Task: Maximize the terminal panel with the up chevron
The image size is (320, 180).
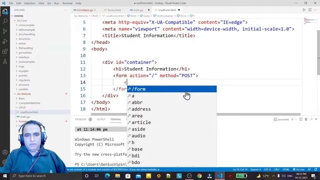Action: point(311,119)
